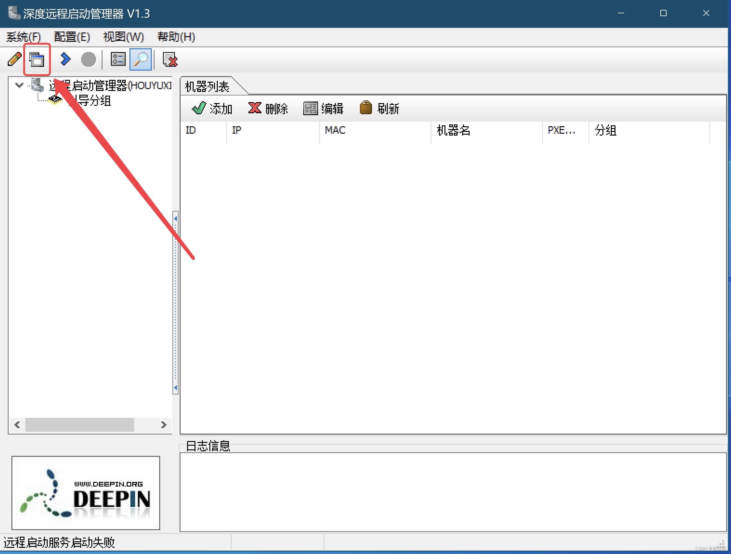Image resolution: width=731 pixels, height=554 pixels.
Task: Toggle the magnifying glass search icon
Action: [x=141, y=59]
